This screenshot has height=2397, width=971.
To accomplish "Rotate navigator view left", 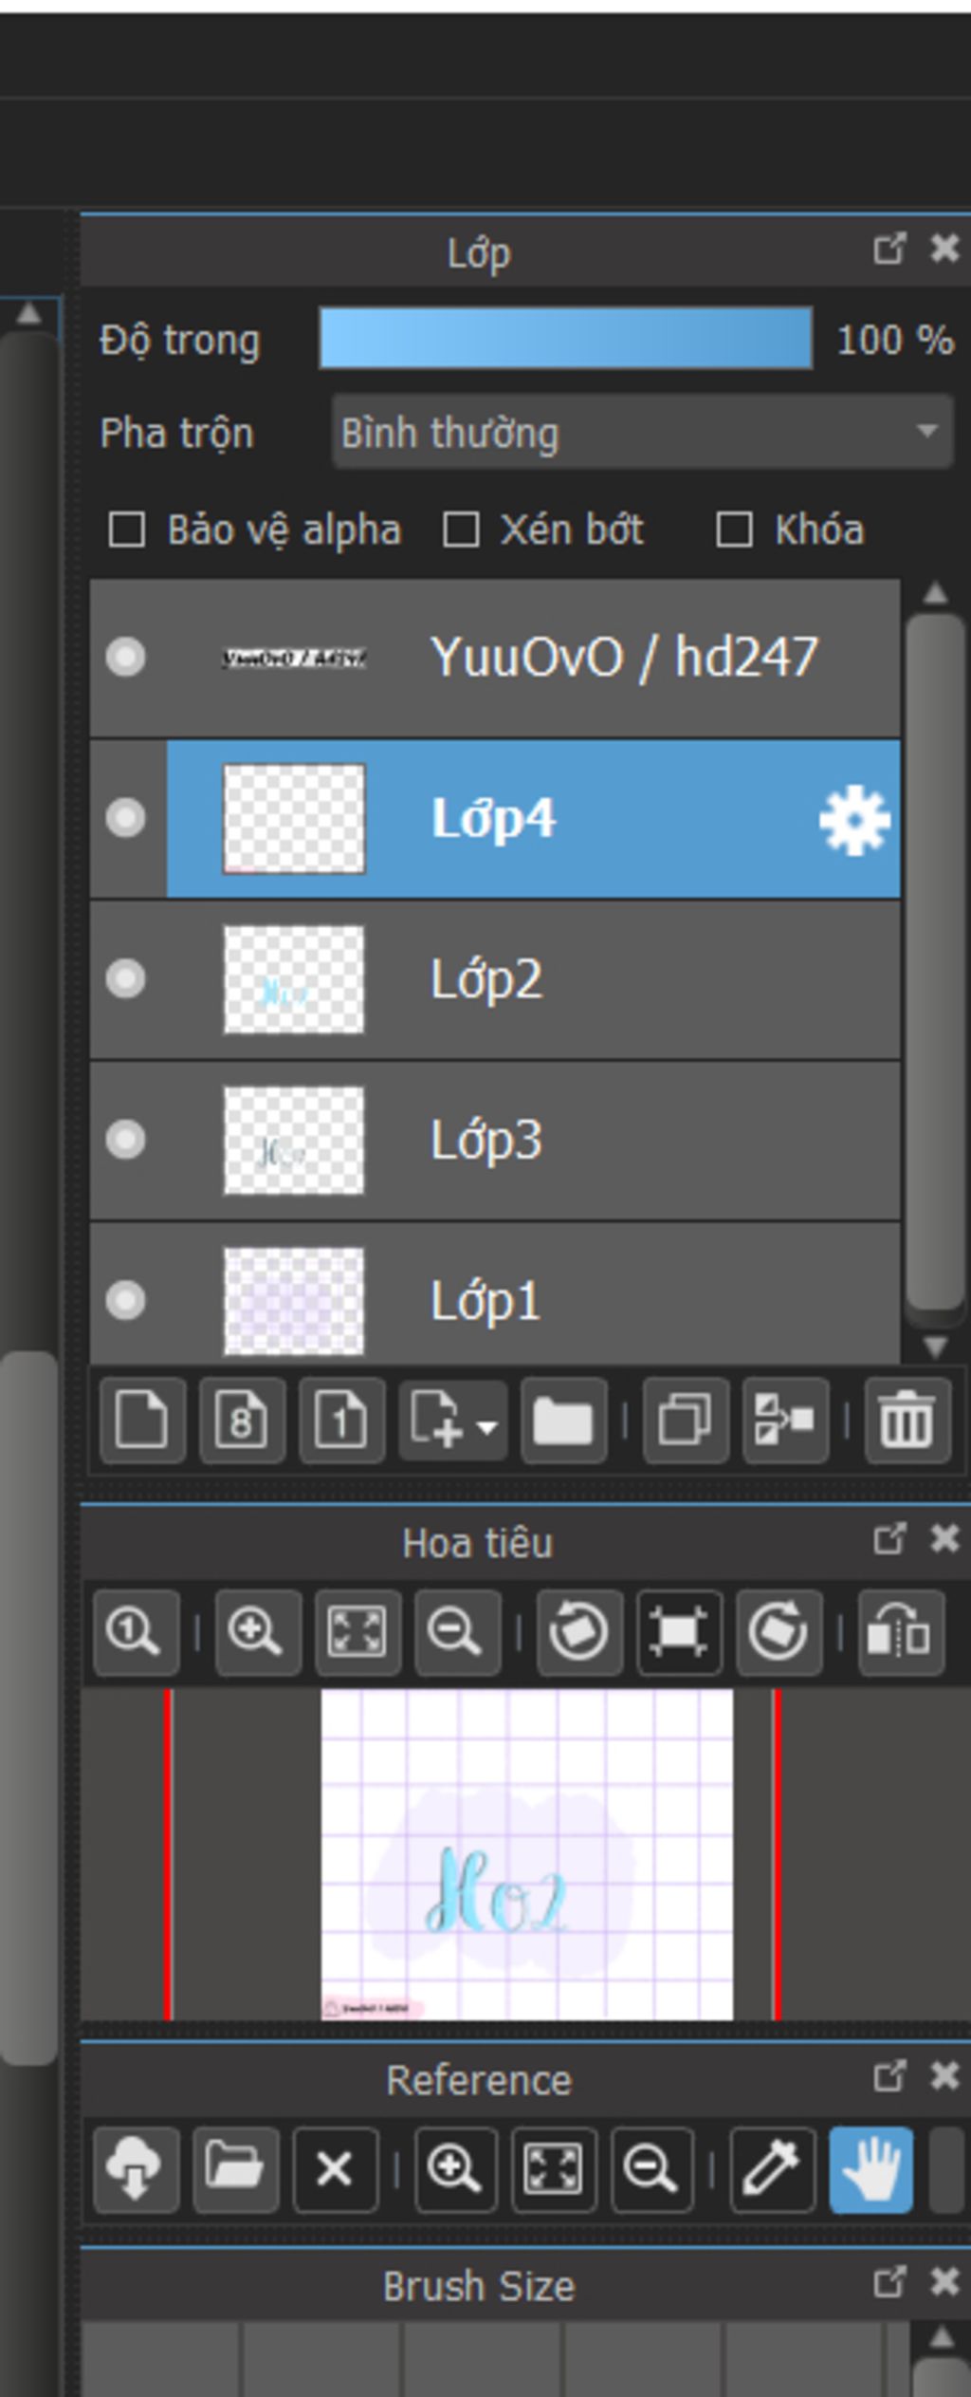I will click(578, 1632).
